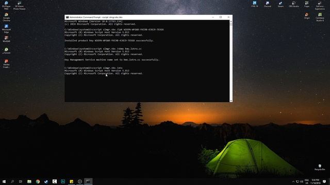The image size is (330, 185).
Task: Switch to Command Prompt taskbar button
Action: point(88,181)
